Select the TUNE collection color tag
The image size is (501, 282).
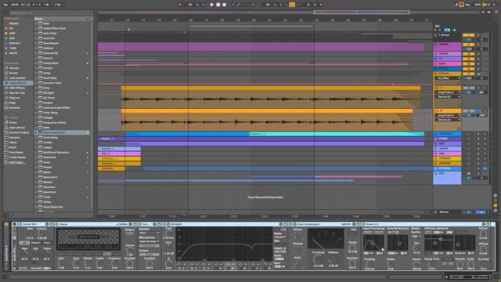coord(6,49)
